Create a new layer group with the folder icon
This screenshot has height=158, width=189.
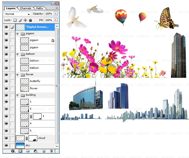28,151
